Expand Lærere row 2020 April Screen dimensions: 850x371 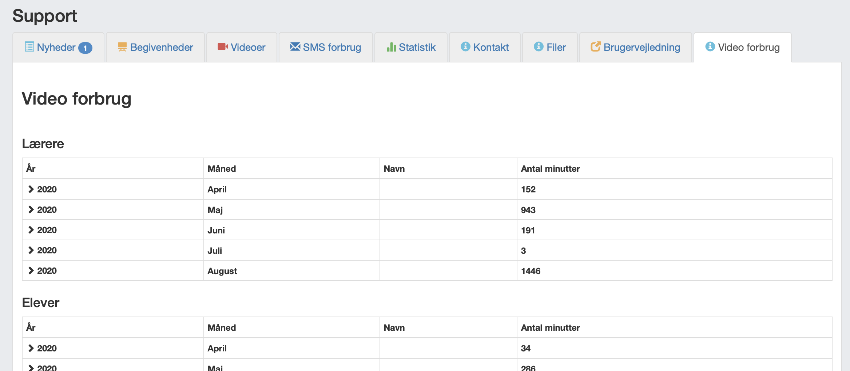coord(31,189)
